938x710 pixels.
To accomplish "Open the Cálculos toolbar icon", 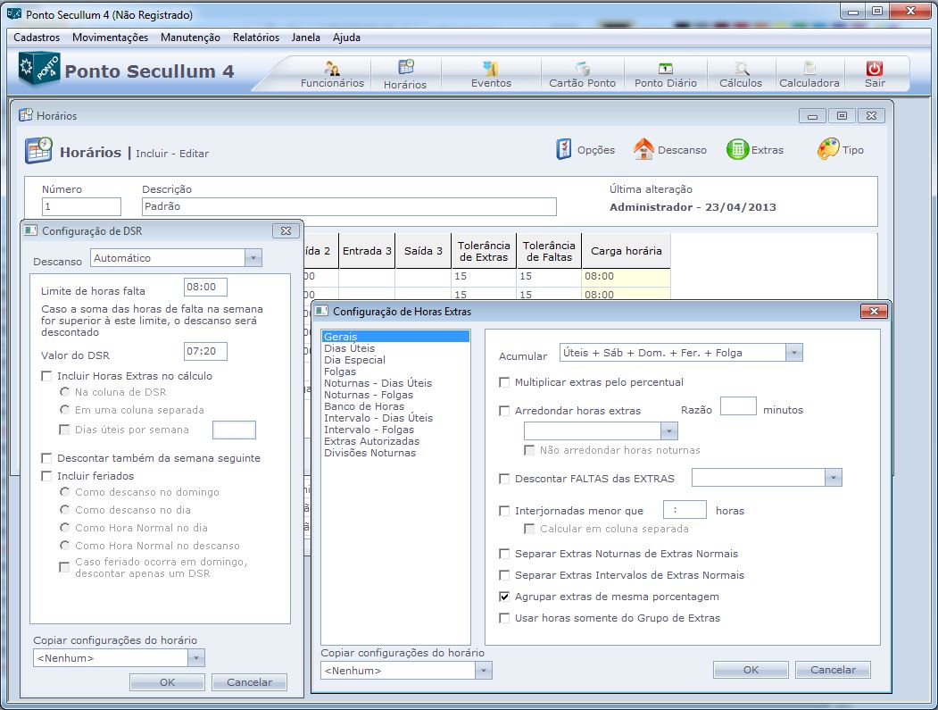I will tap(741, 75).
